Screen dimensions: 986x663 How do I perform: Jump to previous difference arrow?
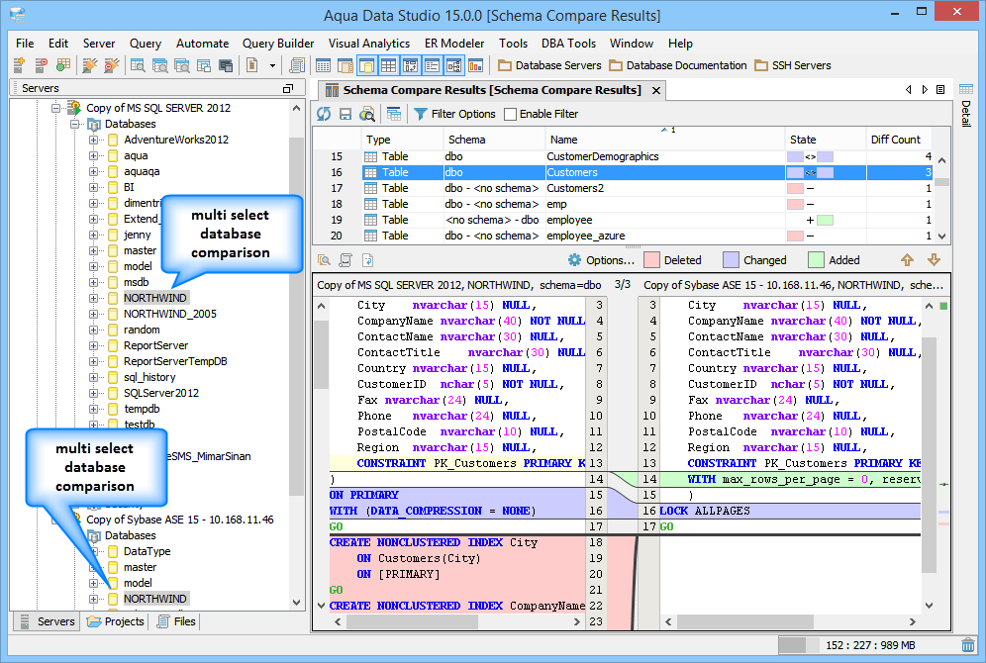tap(908, 260)
